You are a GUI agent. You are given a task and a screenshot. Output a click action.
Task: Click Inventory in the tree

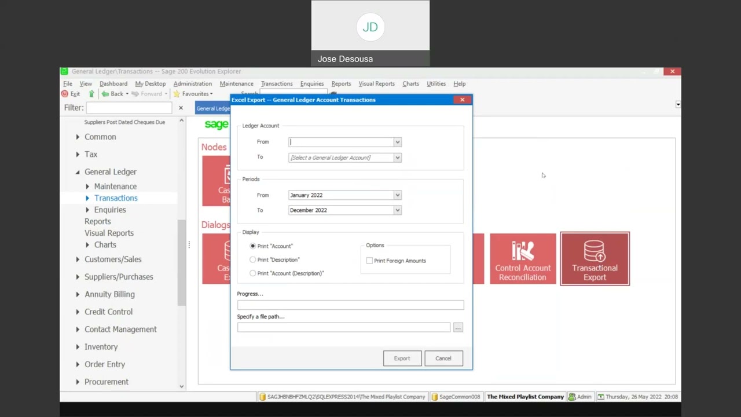(101, 346)
